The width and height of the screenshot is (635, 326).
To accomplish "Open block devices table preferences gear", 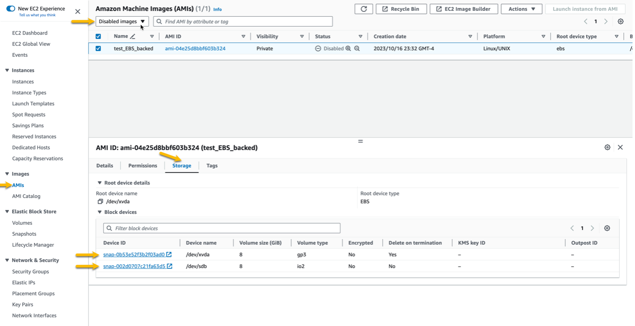I will 607,228.
